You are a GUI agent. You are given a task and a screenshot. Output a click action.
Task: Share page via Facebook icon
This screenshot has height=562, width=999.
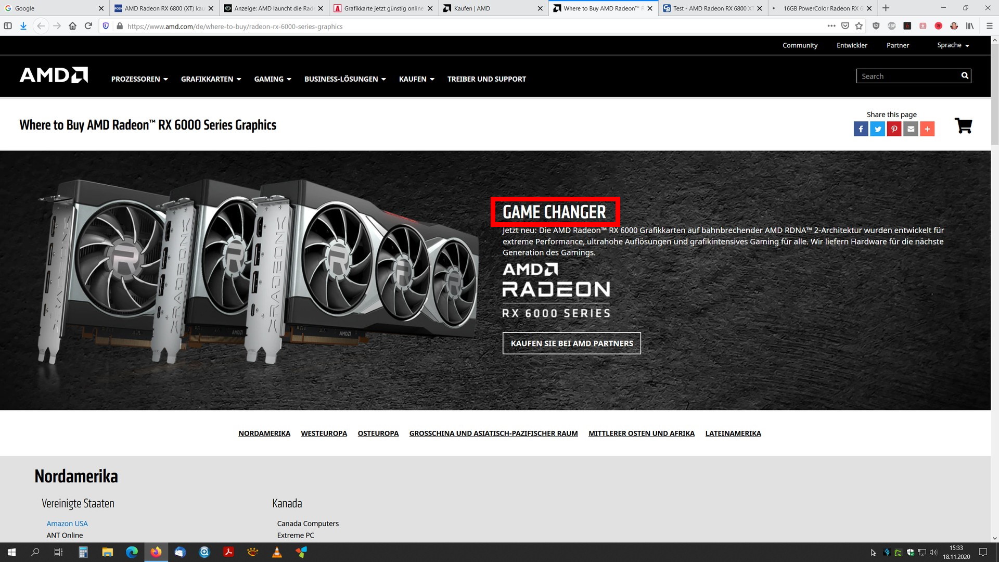click(861, 129)
